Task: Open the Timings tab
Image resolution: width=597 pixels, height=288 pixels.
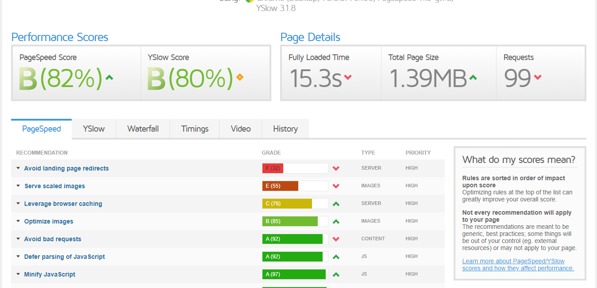Action: pyautogui.click(x=195, y=129)
